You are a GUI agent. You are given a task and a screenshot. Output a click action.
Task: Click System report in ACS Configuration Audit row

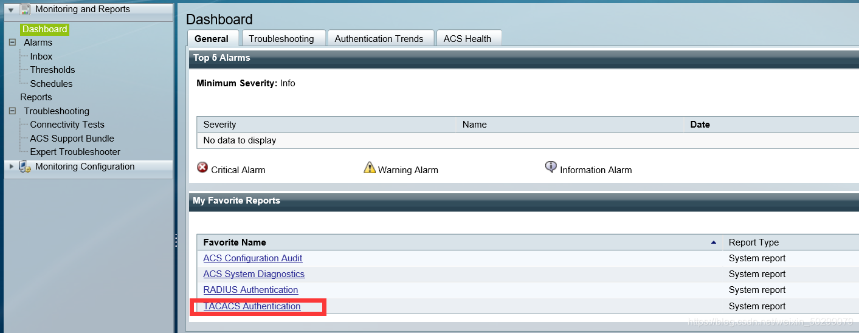pos(757,258)
